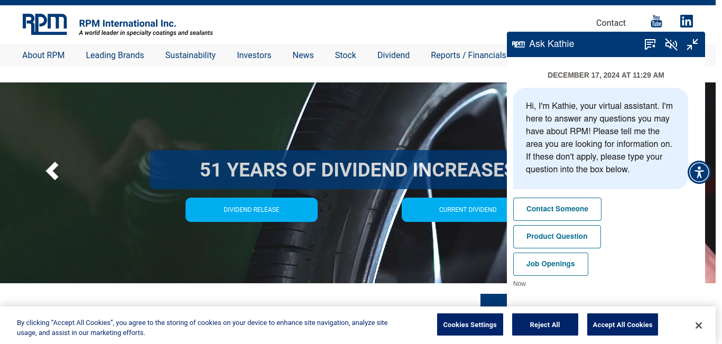This screenshot has width=722, height=344.
Task: Close the cookie consent banner
Action: tap(699, 326)
